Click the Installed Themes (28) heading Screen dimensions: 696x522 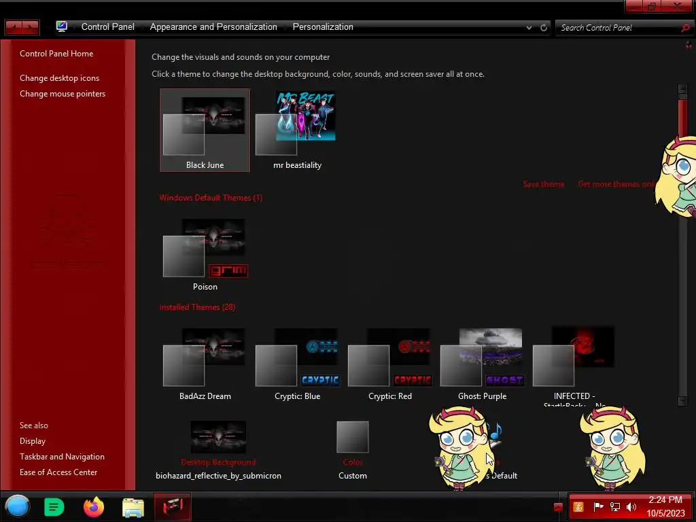tap(197, 307)
